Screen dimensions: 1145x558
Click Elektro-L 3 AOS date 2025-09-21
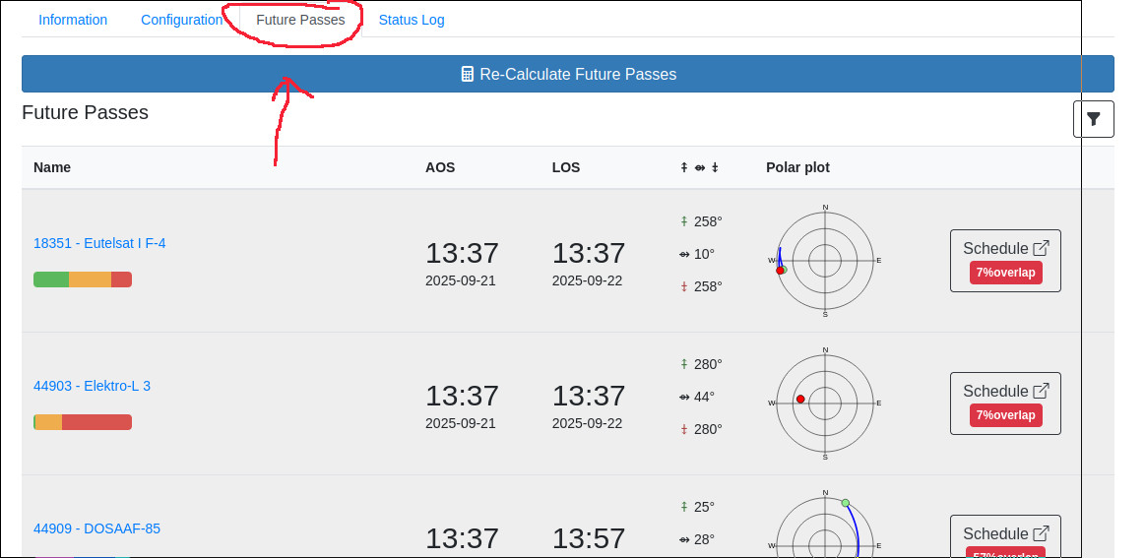(461, 423)
